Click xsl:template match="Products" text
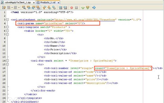The height and width of the screenshot is (103, 164). pos(44,27)
